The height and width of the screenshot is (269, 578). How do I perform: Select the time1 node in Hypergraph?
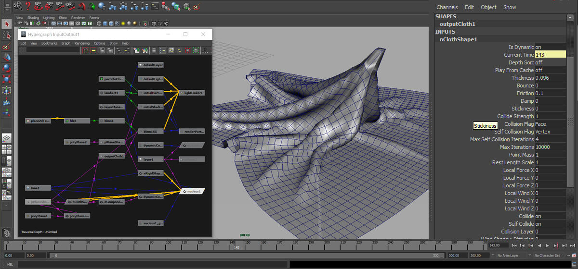pos(39,188)
